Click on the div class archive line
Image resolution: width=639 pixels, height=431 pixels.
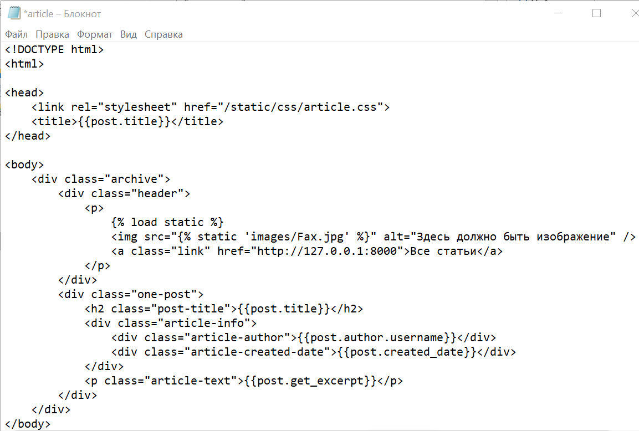coord(101,179)
